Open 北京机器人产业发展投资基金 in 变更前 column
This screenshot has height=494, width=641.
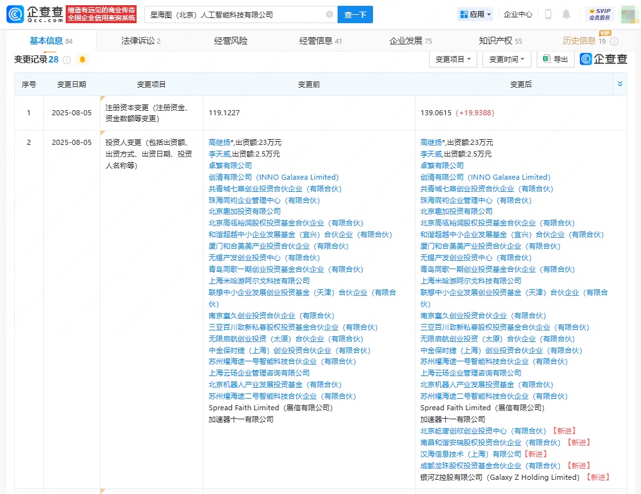pos(274,385)
